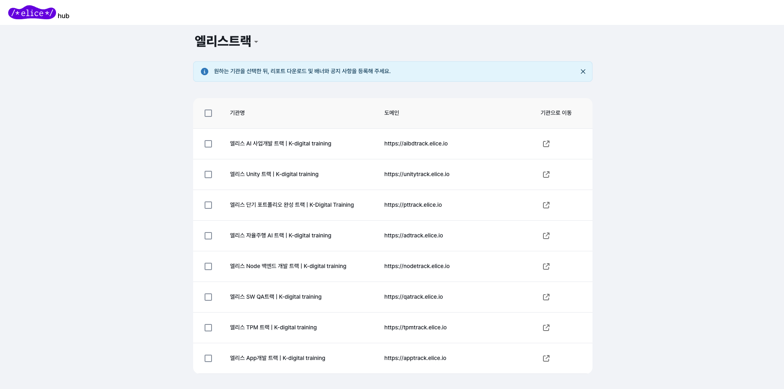Open external link for 자율주행 AI 트랙 row
Image resolution: width=784 pixels, height=389 pixels.
[x=546, y=236]
